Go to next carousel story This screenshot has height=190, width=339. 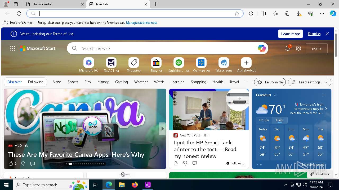(x=162, y=129)
